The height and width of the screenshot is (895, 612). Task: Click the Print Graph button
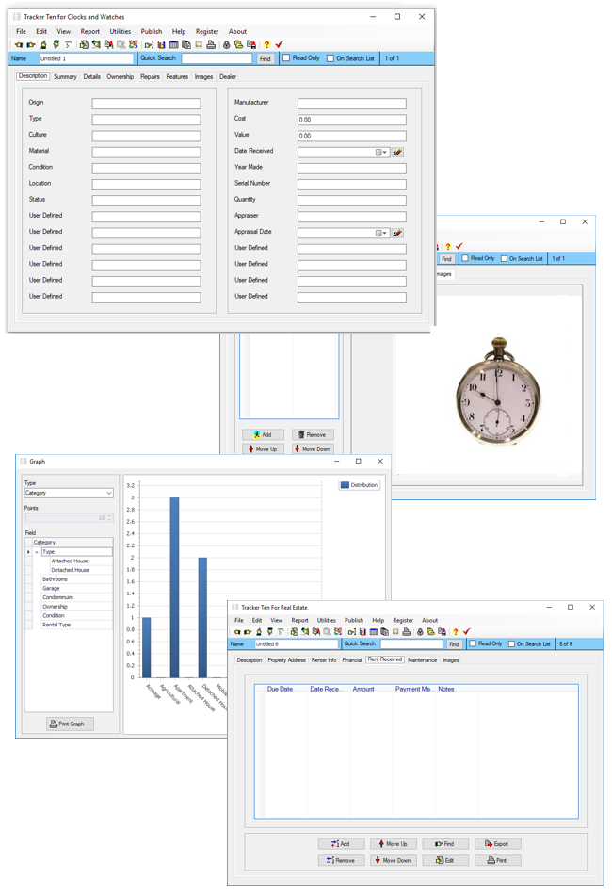(71, 724)
